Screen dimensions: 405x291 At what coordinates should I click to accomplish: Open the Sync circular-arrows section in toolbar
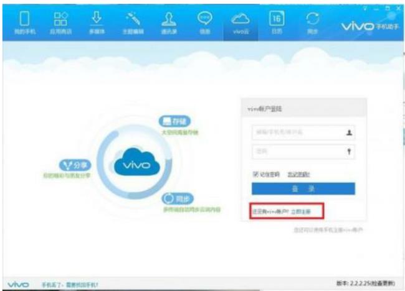point(313,23)
